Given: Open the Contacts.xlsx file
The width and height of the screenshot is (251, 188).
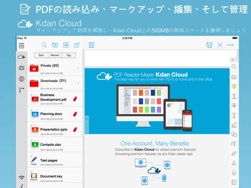Looking at the screenshot, I should pos(55,145).
